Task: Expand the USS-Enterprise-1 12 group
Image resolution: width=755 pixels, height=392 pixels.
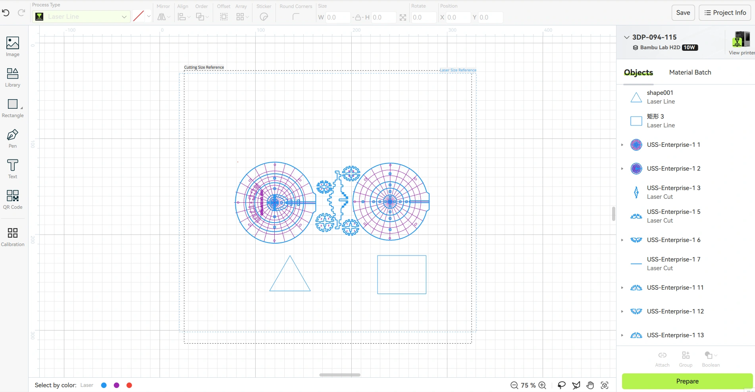Action: tap(622, 311)
